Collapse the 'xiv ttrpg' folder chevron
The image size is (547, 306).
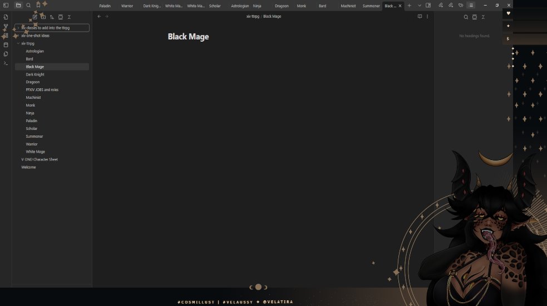[18, 43]
